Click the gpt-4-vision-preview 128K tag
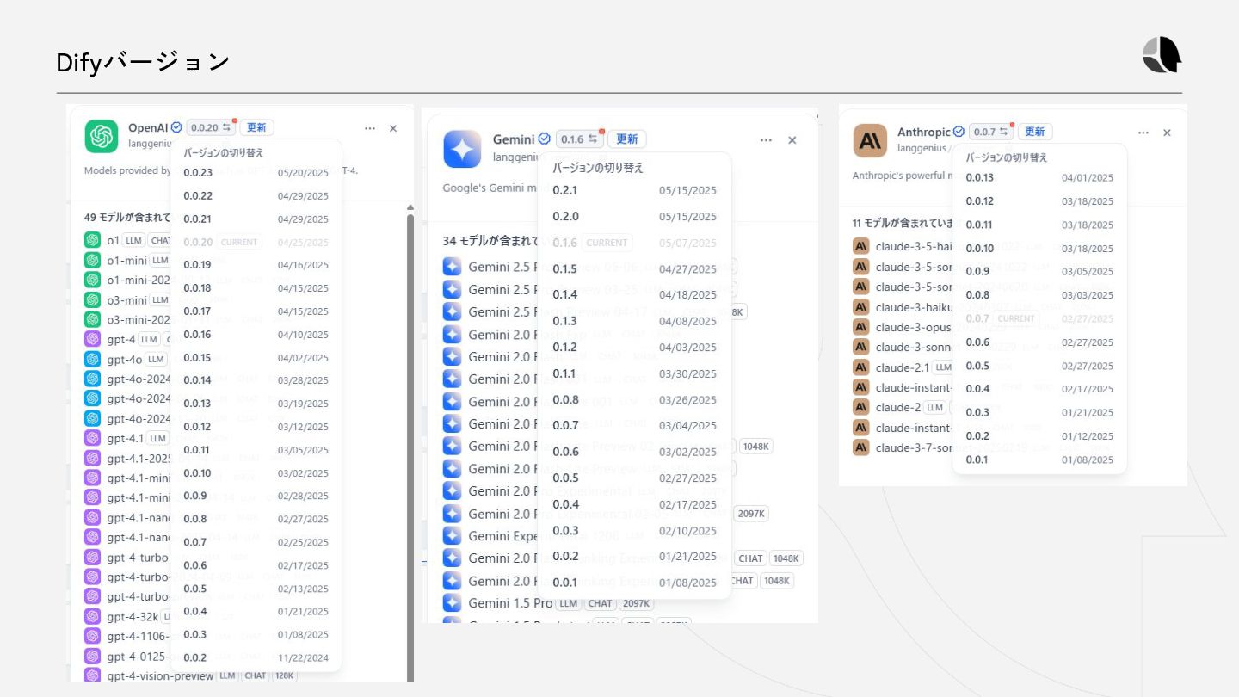The width and height of the screenshot is (1239, 697). [284, 675]
